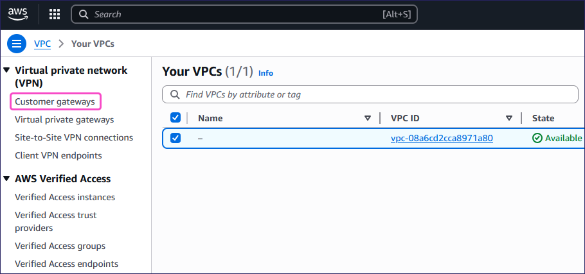Viewport: 585px width, 274px height.
Task: Sort VPCs by the Name column arrow
Action: (368, 118)
